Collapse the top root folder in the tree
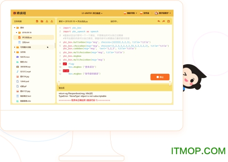 tap(14, 28)
